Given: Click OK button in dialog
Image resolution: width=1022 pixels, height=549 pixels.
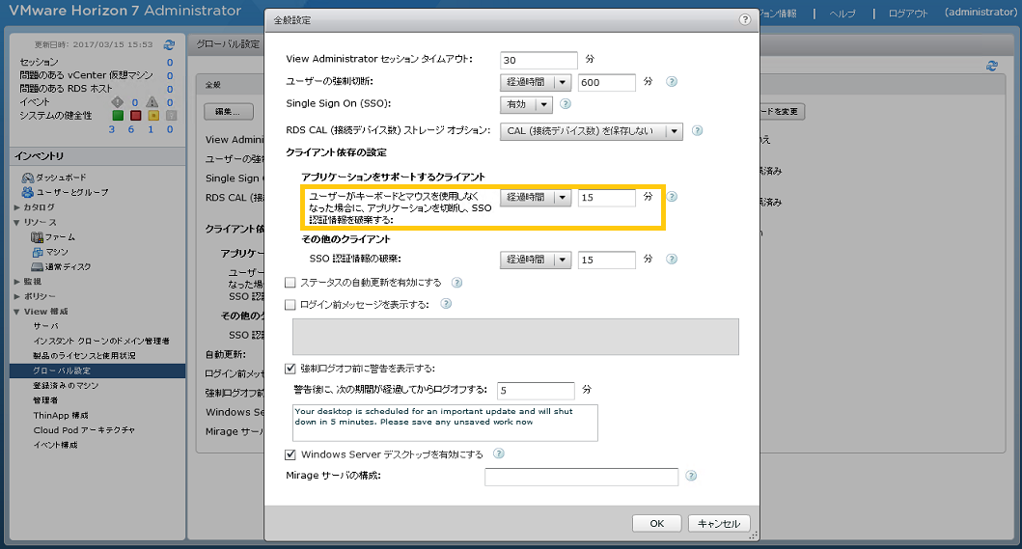Looking at the screenshot, I should pyautogui.click(x=657, y=524).
